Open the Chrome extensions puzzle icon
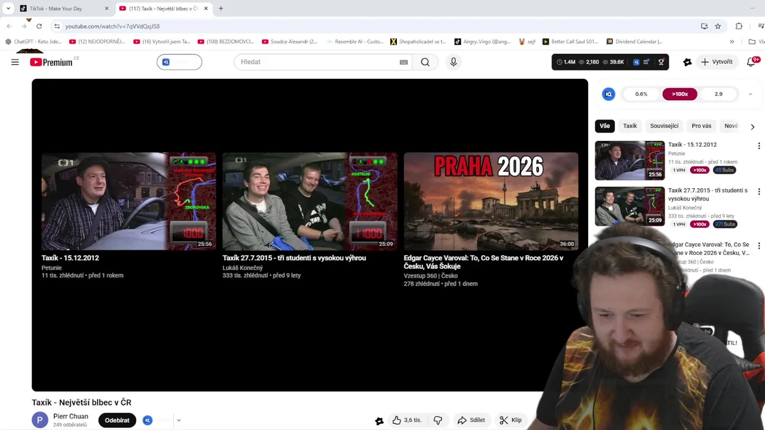Screen dimensions: 765x430 [x=739, y=26]
